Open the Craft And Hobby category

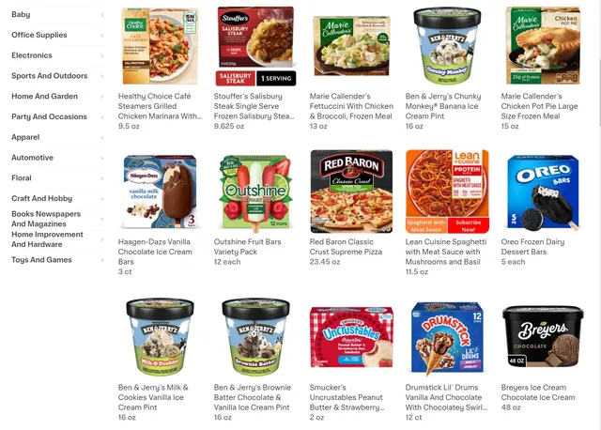41,198
